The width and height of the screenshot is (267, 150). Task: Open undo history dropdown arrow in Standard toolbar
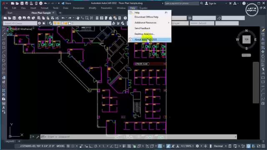click(x=66, y=18)
